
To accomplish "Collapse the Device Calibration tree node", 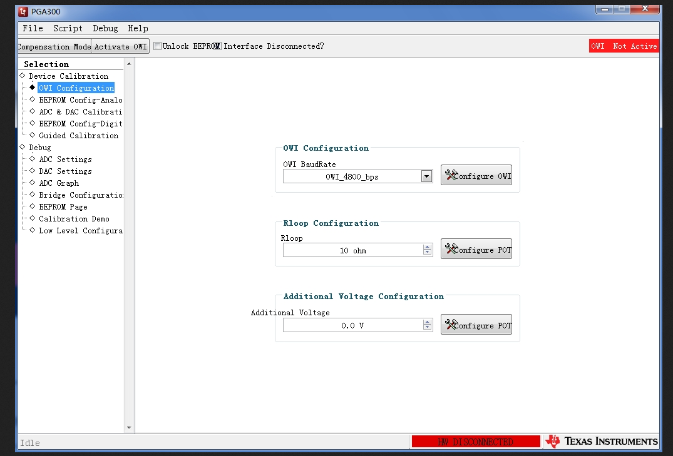I will 23,76.
